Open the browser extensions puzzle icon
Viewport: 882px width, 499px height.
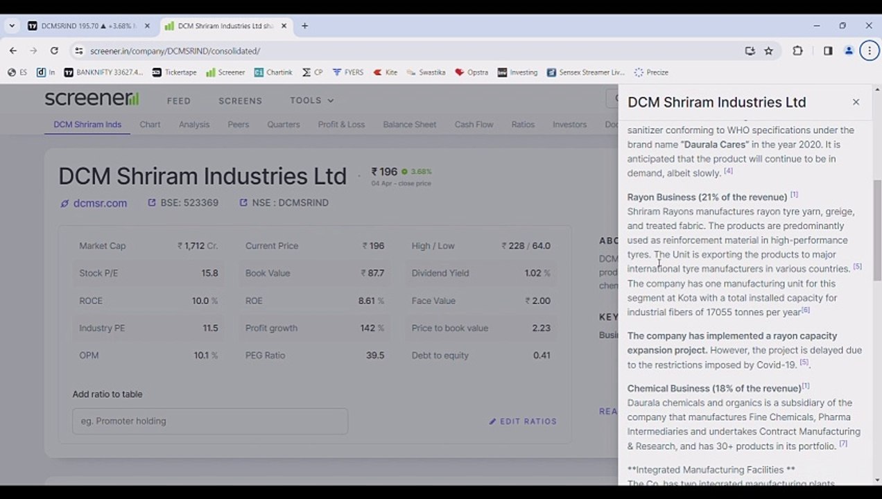797,51
